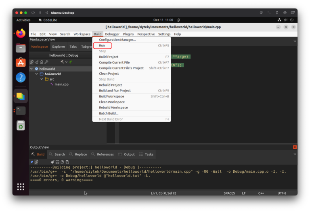Click the green run project icon

point(71,62)
